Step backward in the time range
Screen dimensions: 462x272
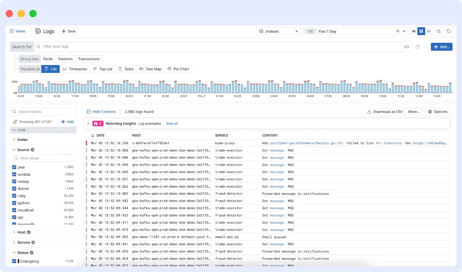coord(414,31)
